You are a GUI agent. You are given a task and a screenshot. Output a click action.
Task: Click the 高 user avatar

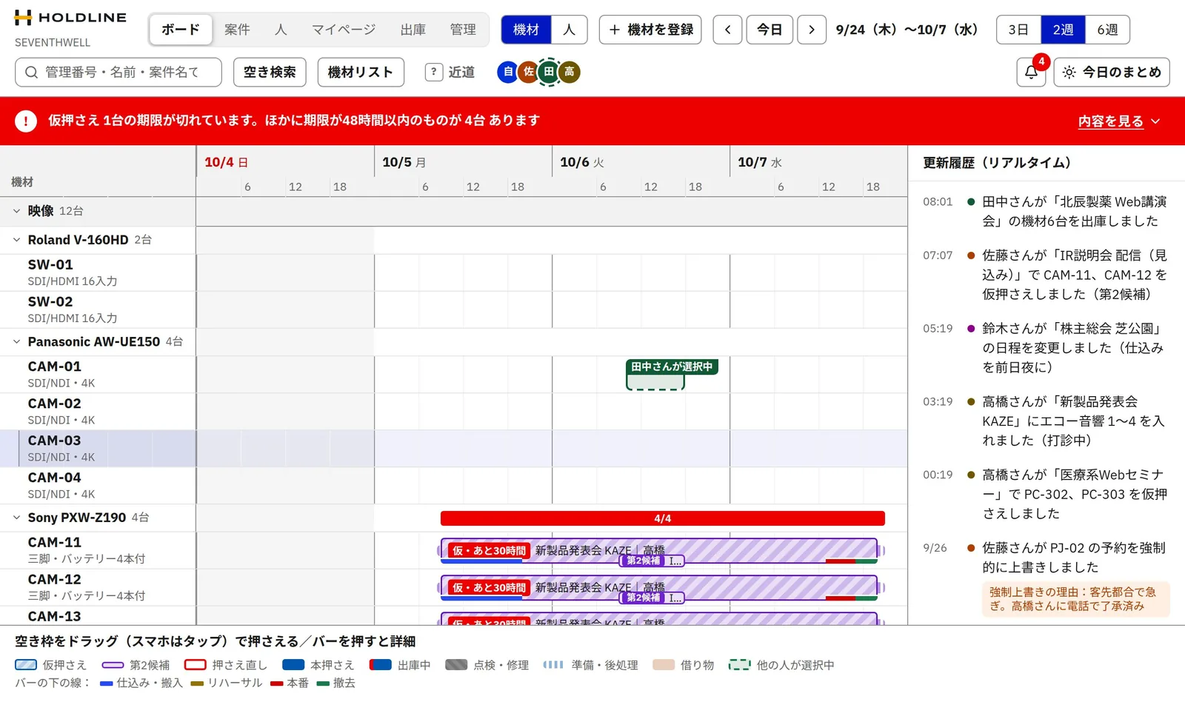pos(569,72)
